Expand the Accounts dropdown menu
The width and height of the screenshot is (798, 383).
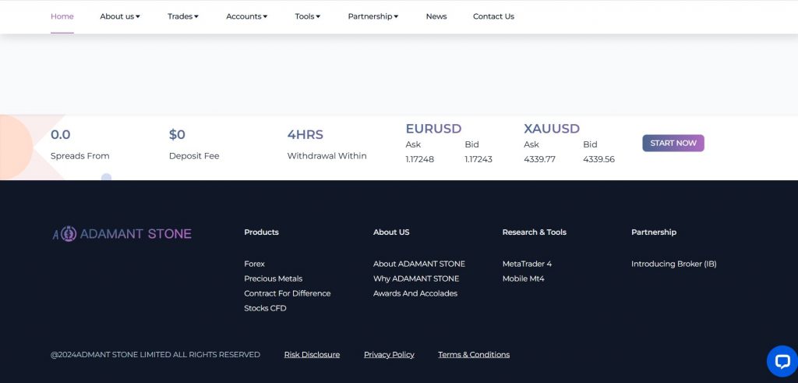pos(246,16)
